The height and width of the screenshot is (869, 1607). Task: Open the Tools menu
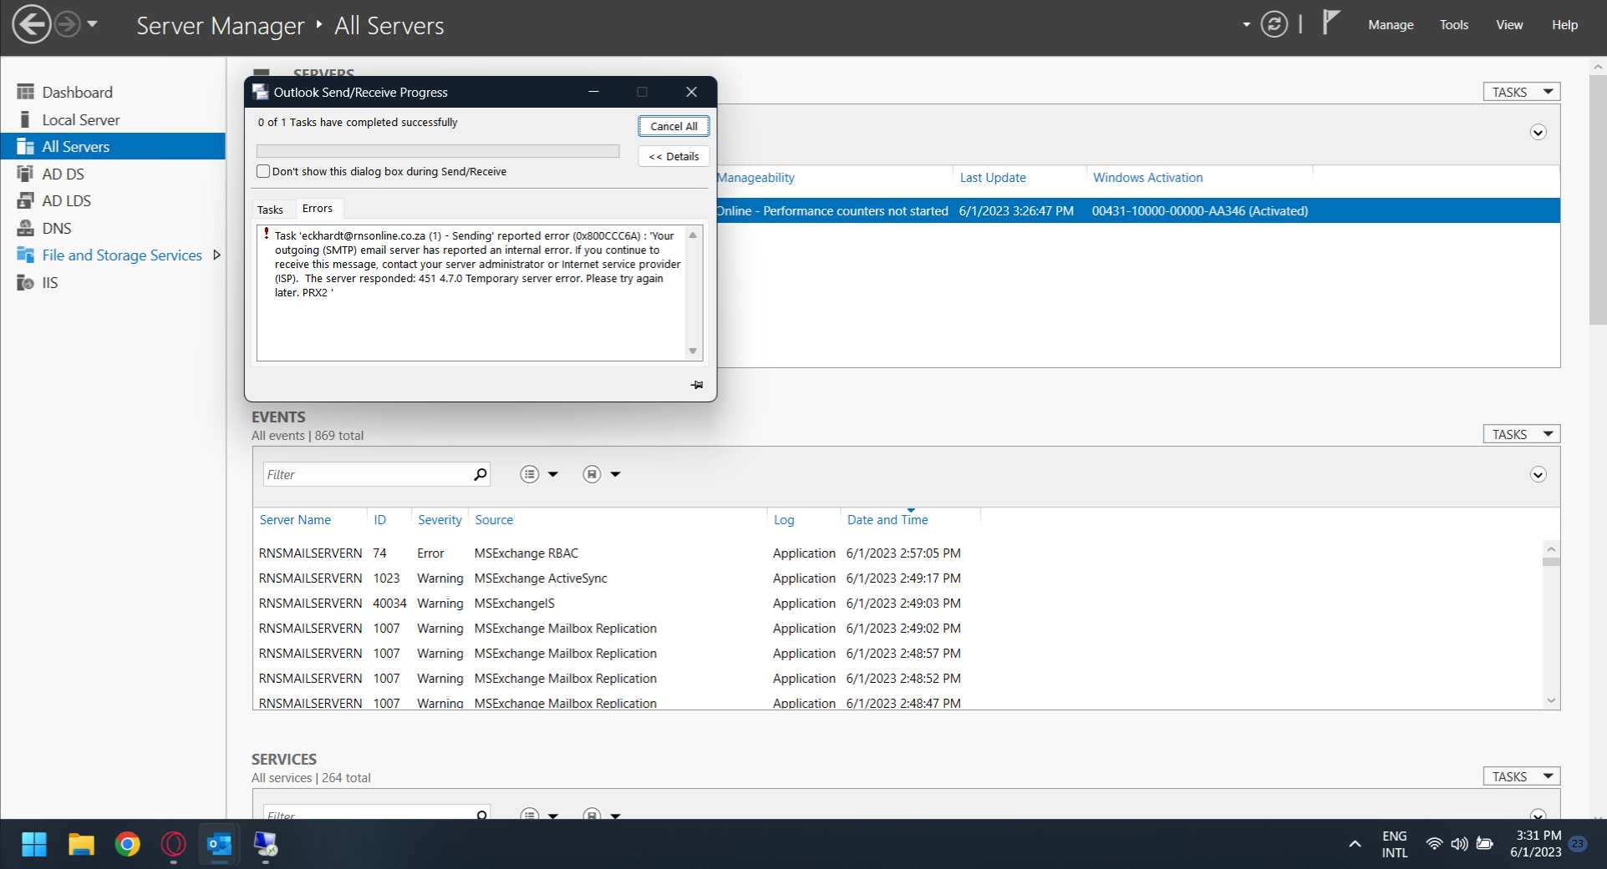[x=1454, y=25]
